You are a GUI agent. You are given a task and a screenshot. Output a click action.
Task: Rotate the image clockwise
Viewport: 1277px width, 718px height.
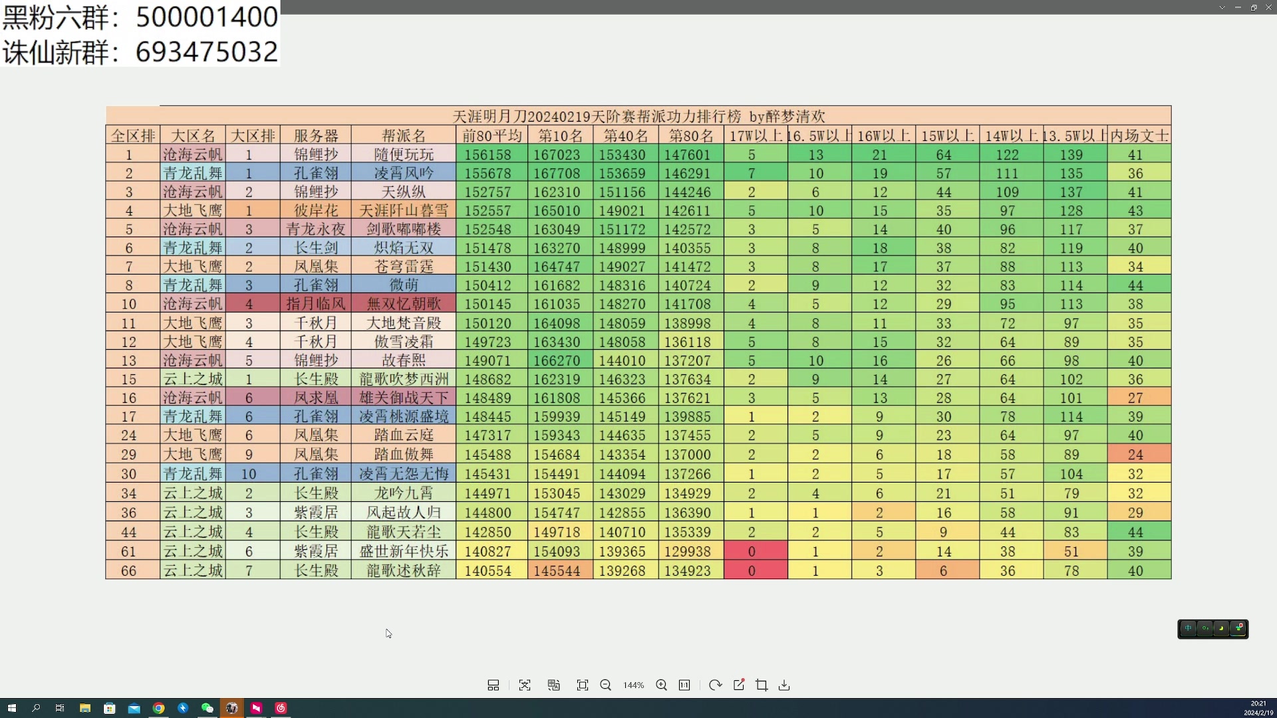[715, 685]
